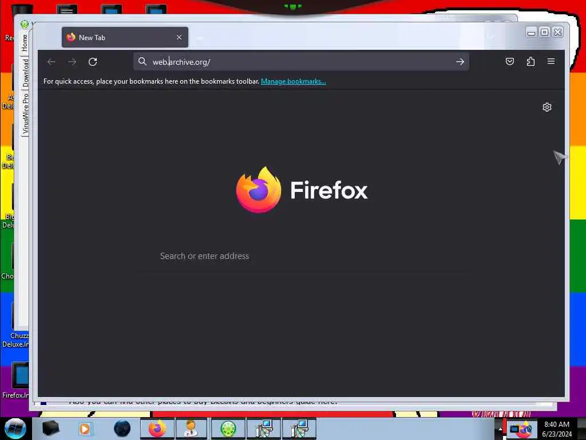Image resolution: width=586 pixels, height=440 pixels.
Task: Click green circular icon of background window
Action: tap(24, 24)
